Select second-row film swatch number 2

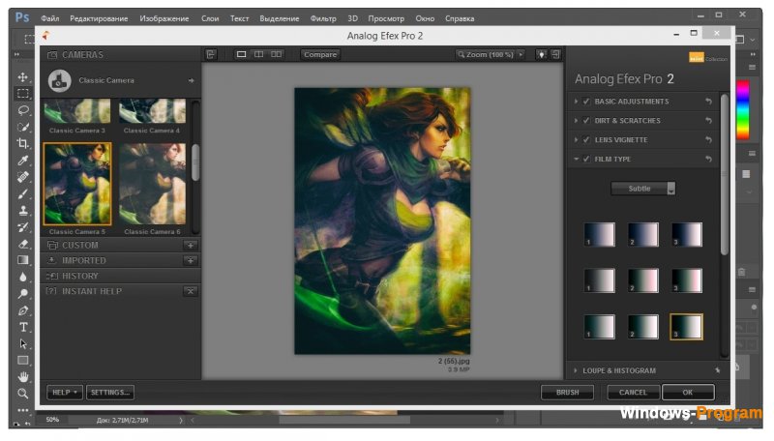[x=642, y=280]
